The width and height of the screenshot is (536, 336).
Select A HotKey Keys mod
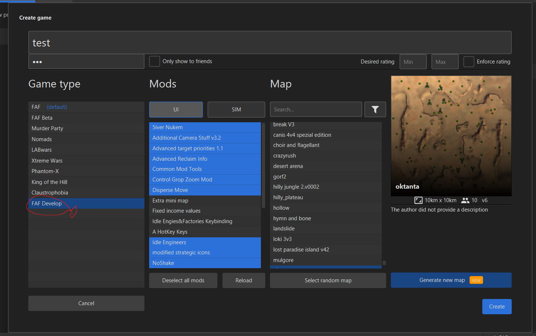pos(205,232)
